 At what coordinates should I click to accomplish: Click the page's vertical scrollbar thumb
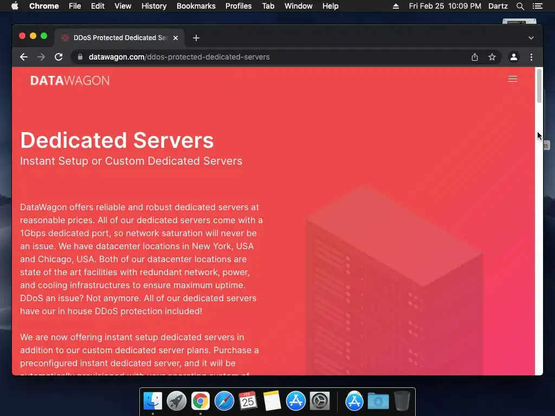pyautogui.click(x=539, y=86)
